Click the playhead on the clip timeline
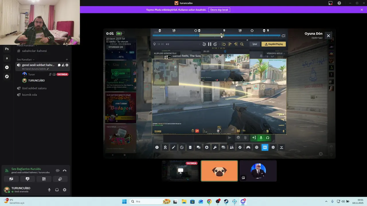Screen dimensions: 367x206 pyautogui.click(x=222, y=35)
